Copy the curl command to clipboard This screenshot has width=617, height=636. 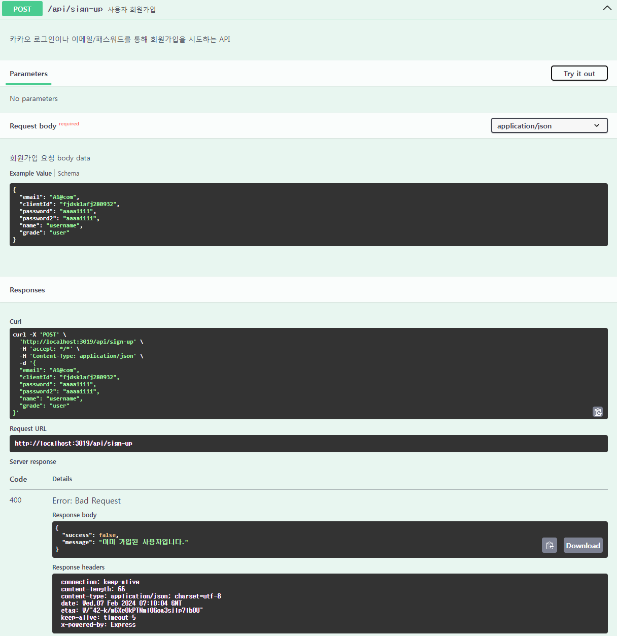point(598,412)
